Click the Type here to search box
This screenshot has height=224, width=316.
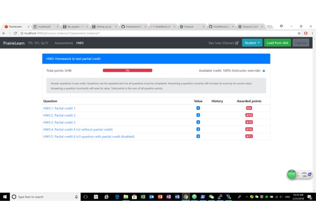coord(45,197)
